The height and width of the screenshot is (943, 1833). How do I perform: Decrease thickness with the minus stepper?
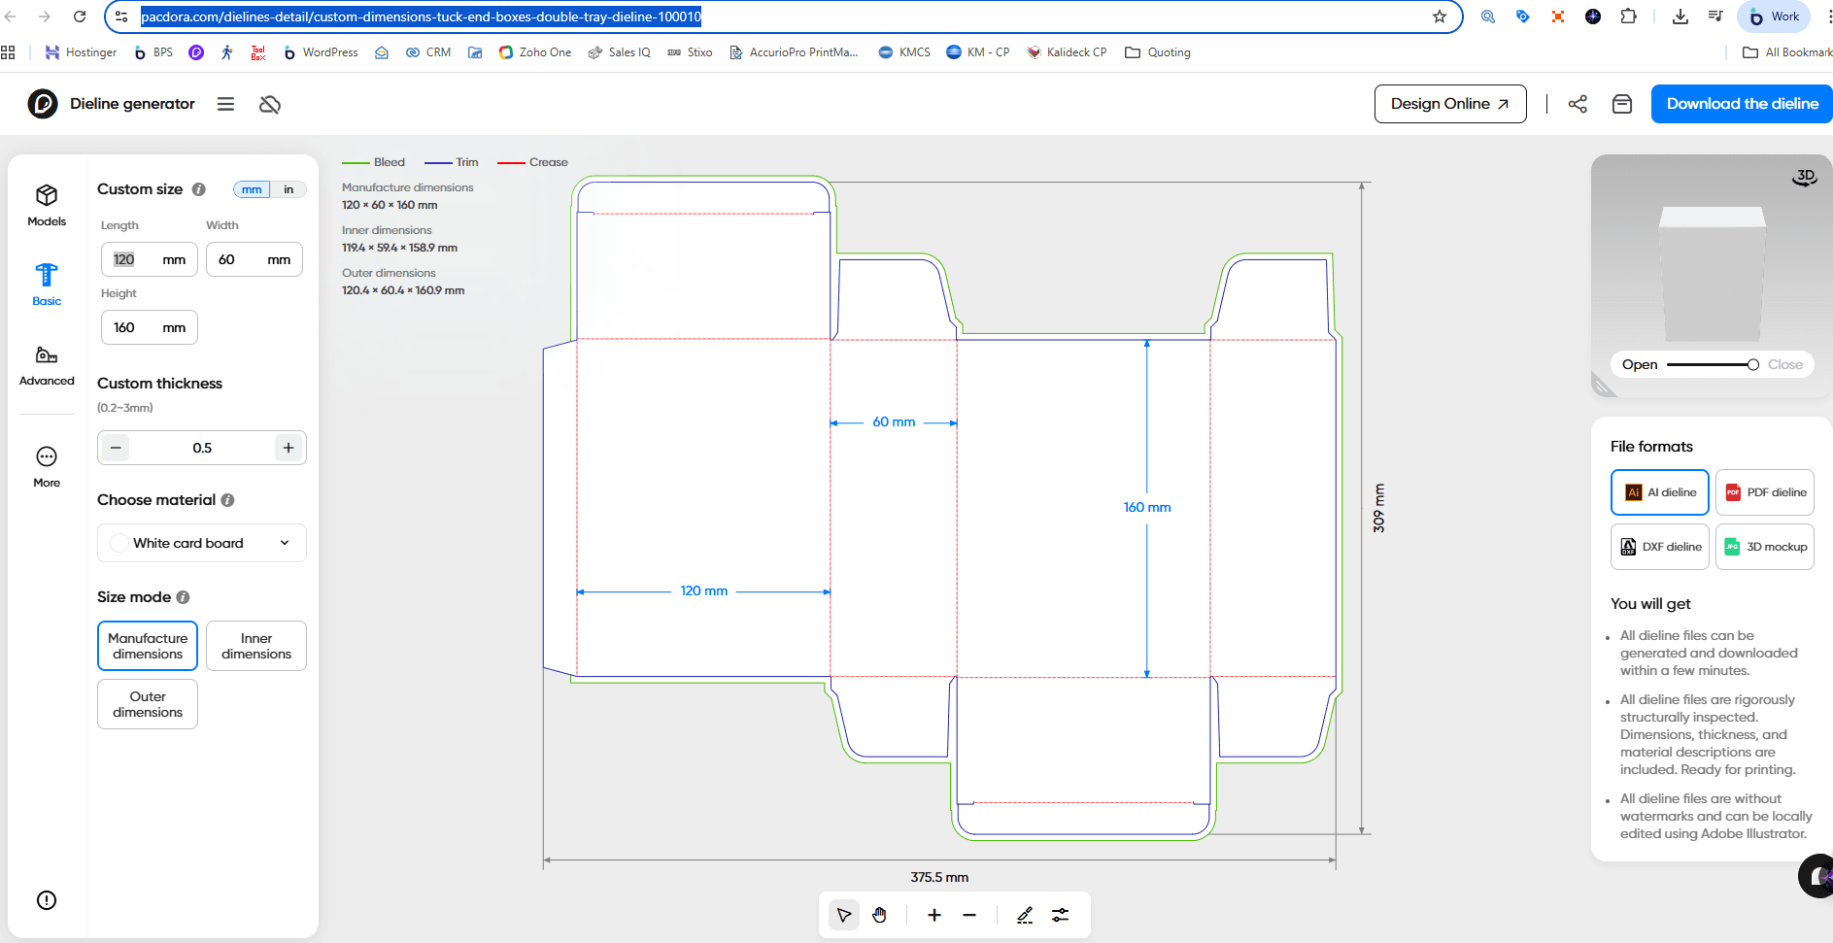[116, 448]
